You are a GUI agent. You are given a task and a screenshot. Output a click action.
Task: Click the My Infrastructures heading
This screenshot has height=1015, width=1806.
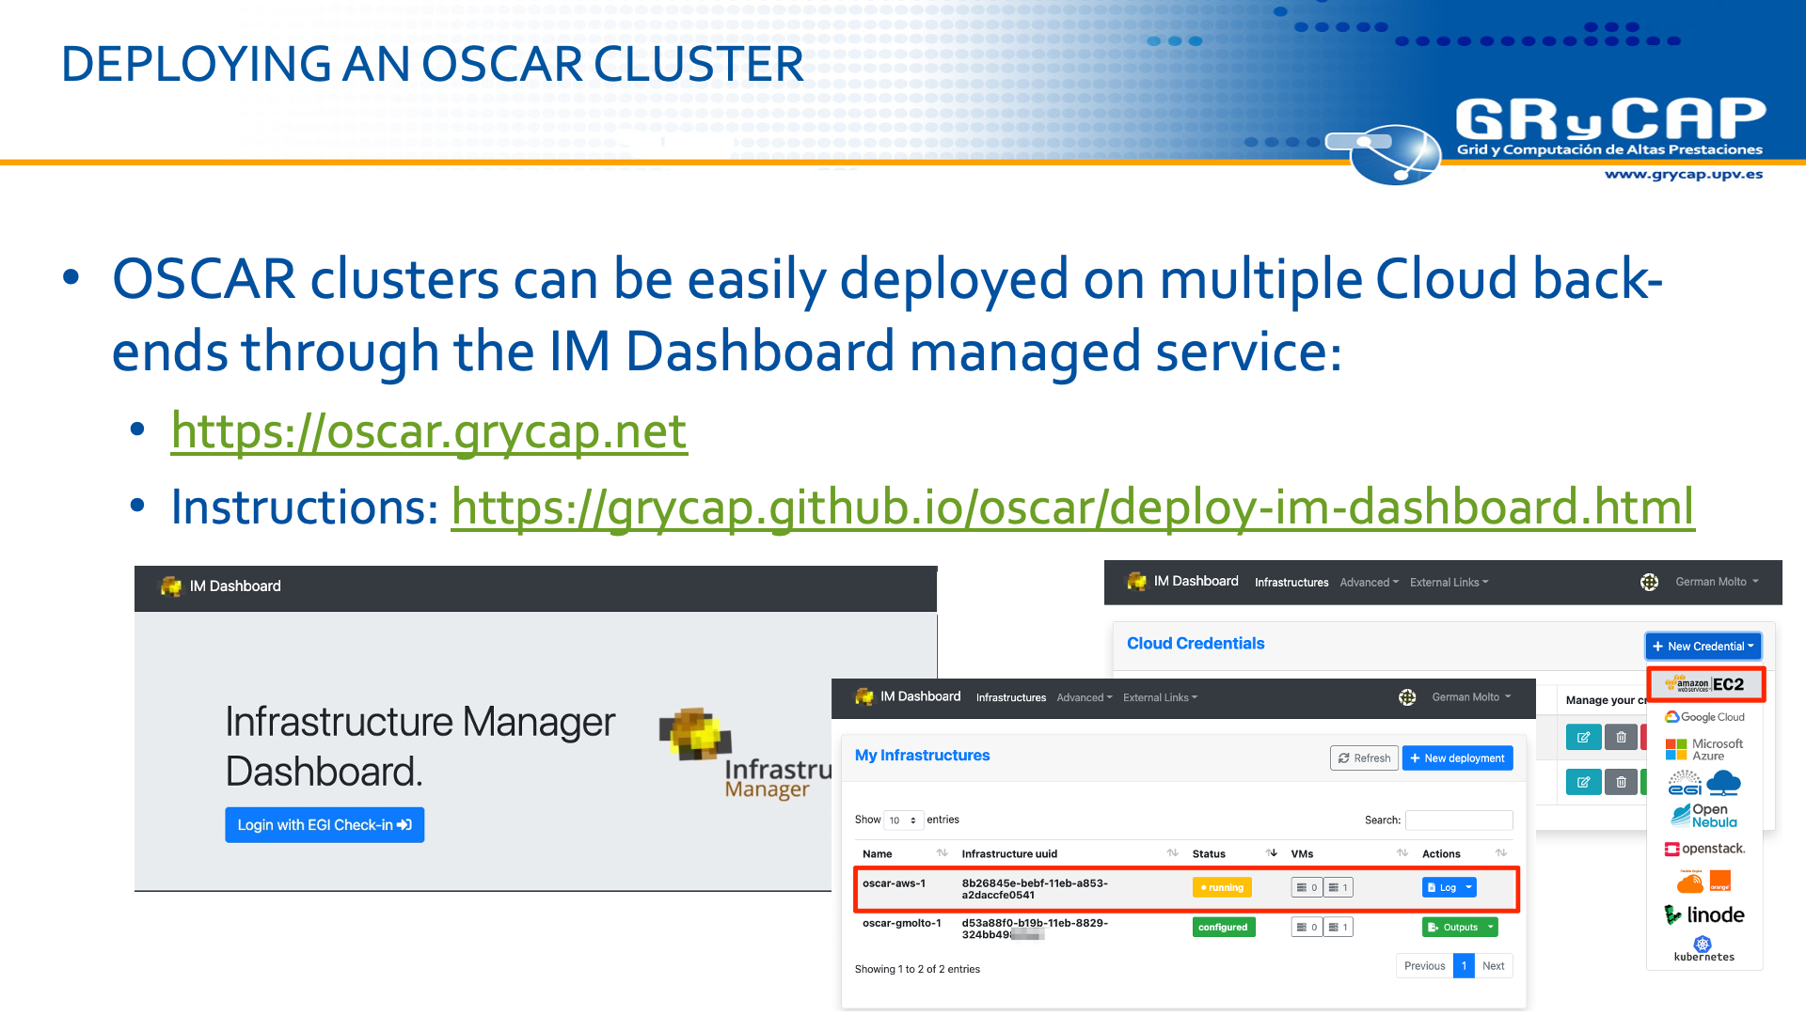click(x=922, y=756)
